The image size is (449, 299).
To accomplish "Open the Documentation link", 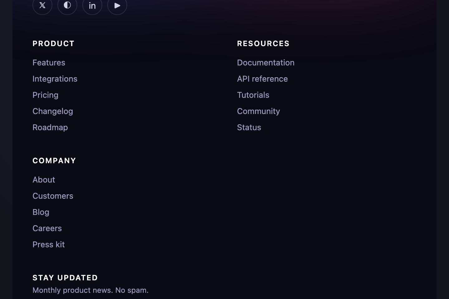I will tap(266, 63).
